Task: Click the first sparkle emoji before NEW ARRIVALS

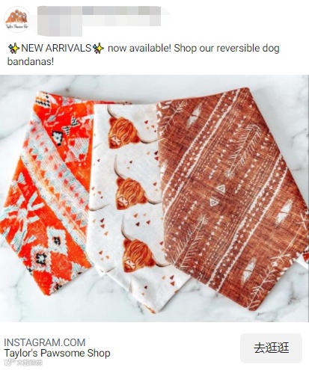Action: (13, 48)
